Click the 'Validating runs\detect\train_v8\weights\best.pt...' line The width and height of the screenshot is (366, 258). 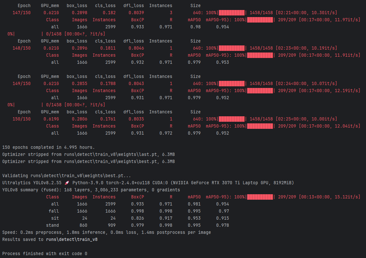click(66, 176)
